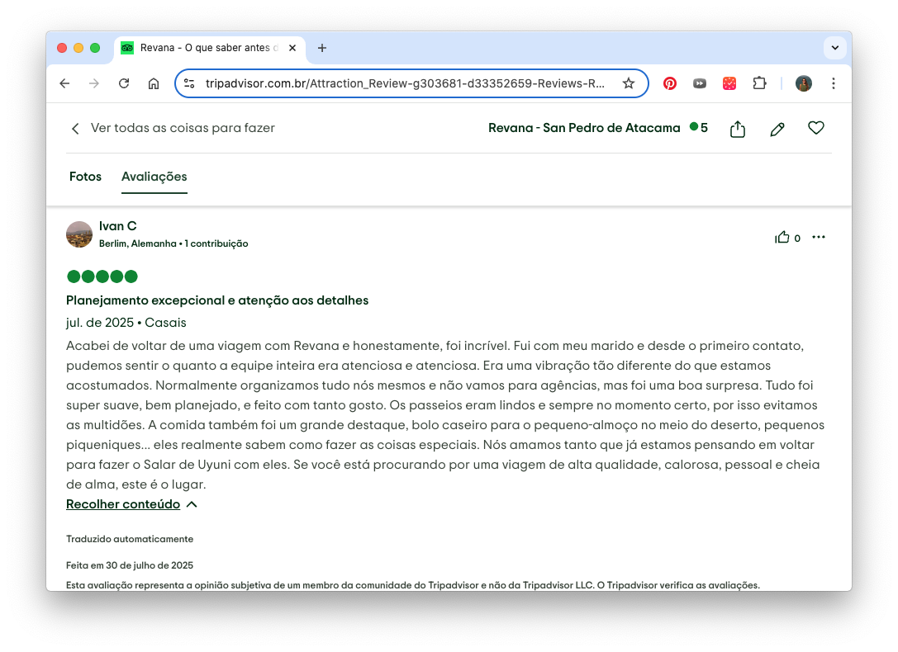898x652 pixels.
Task: Open the three-dot menu on review
Action: click(x=818, y=238)
